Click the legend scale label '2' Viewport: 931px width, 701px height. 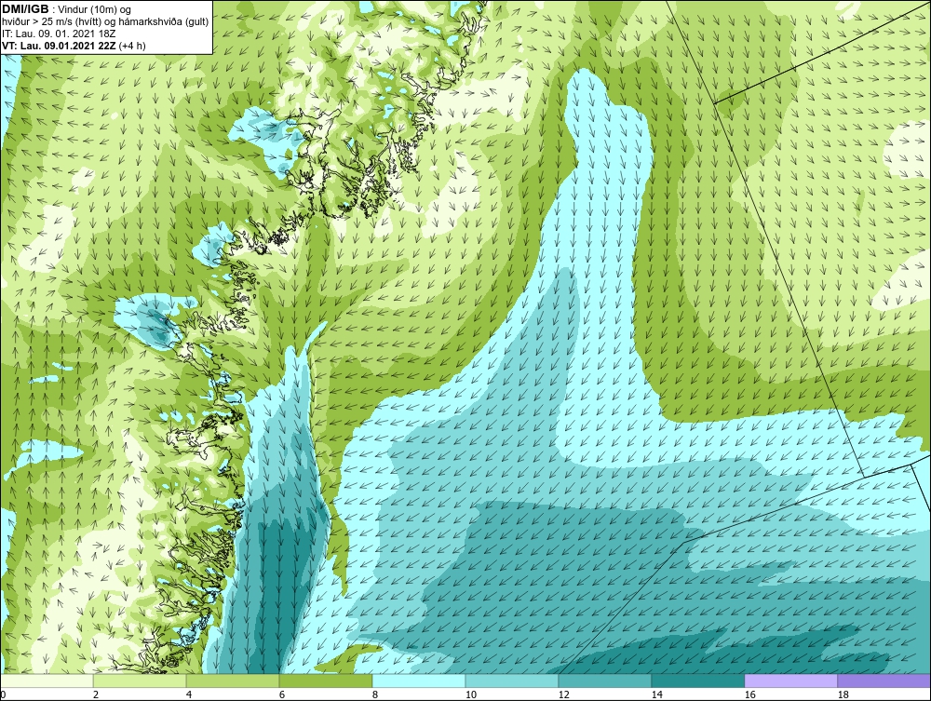pos(96,694)
